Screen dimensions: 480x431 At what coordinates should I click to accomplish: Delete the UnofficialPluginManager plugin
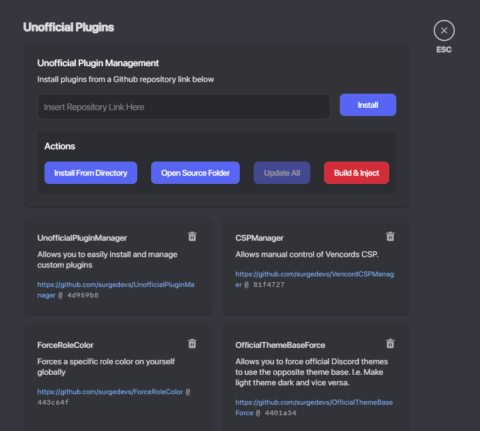click(192, 237)
